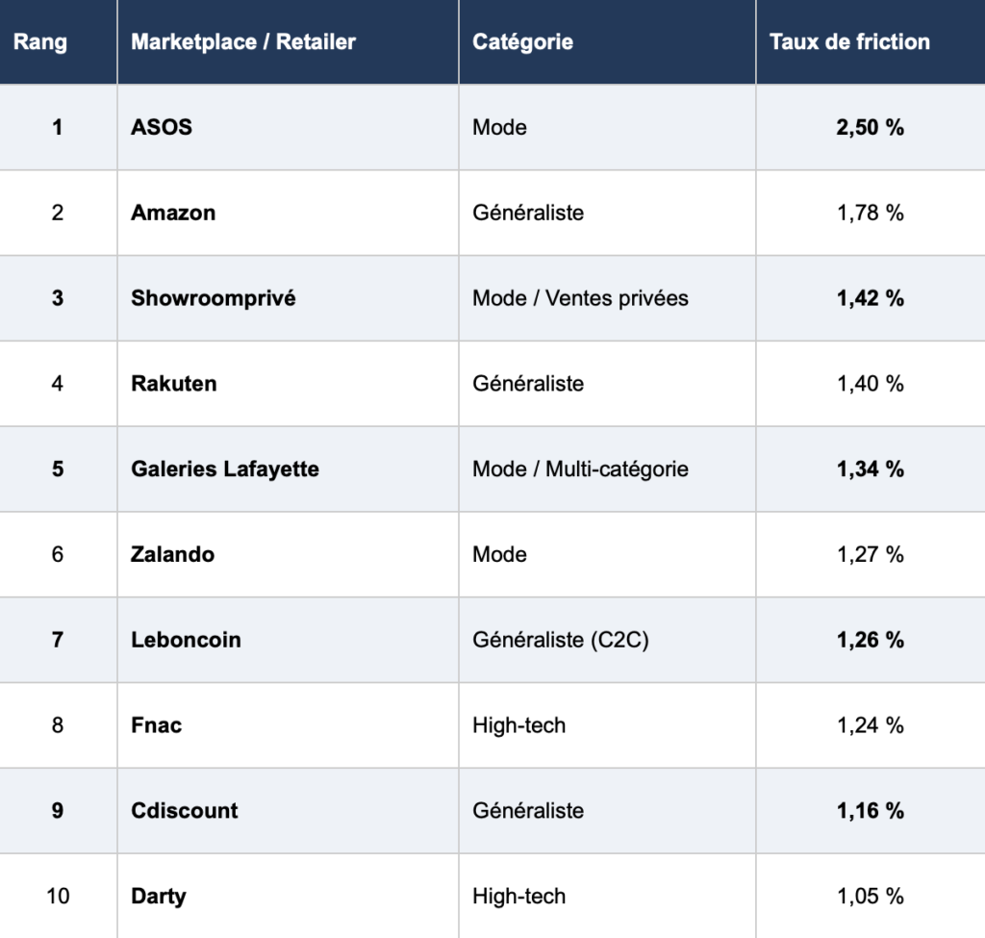Select the Zalando retailer cell
985x938 pixels.
point(173,555)
